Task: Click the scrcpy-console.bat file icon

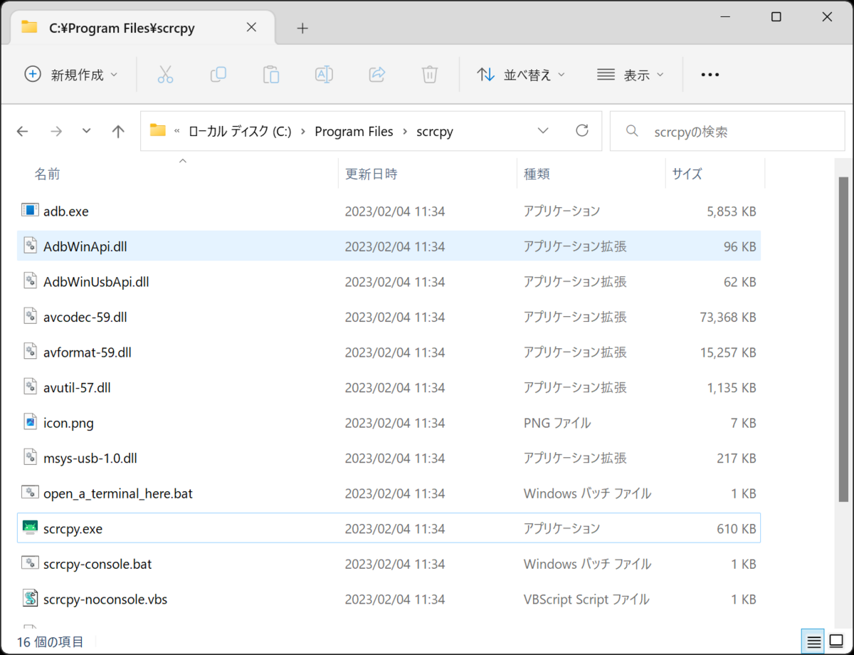Action: coord(30,564)
